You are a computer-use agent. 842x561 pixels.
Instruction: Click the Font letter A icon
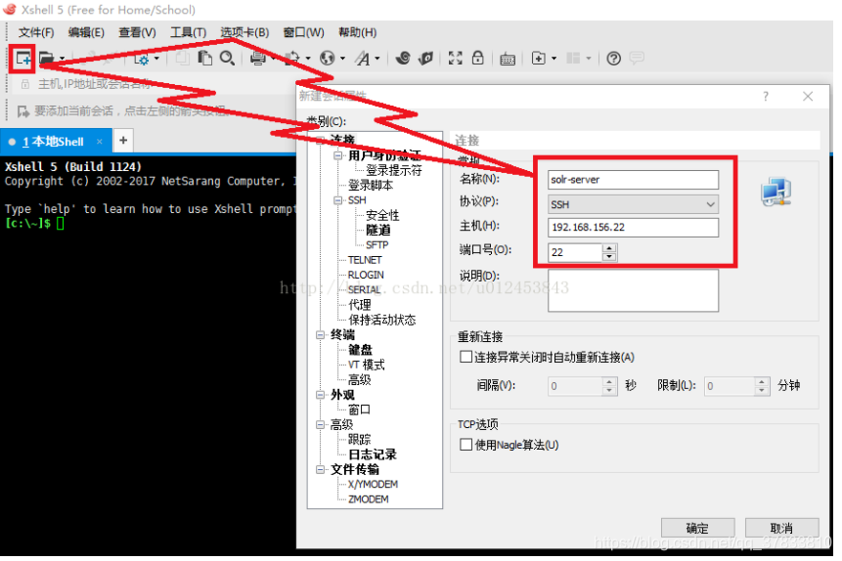click(363, 58)
